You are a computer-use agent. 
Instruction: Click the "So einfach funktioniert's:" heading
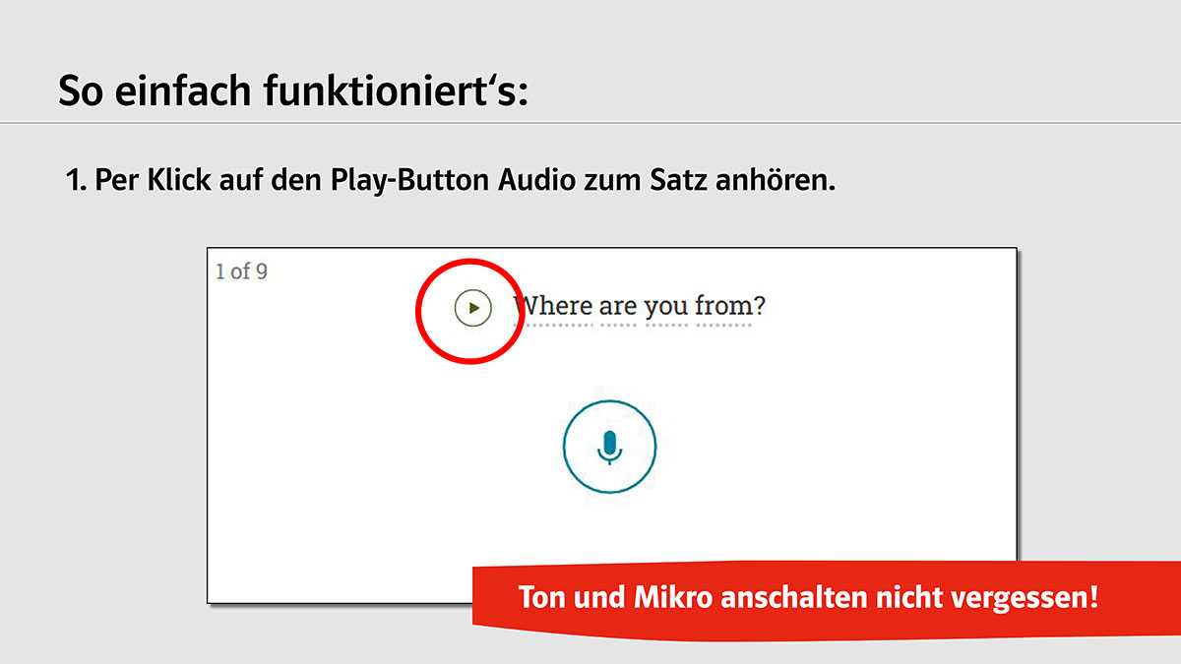pos(293,91)
